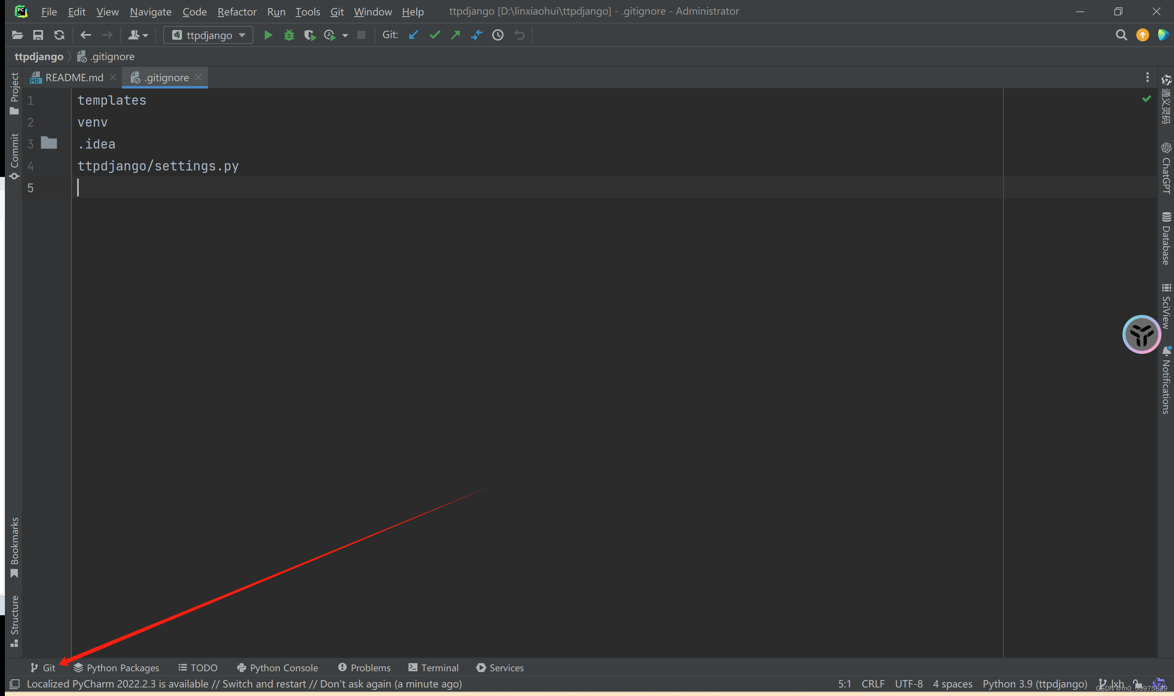Click Save All disk icon
Image resolution: width=1174 pixels, height=696 pixels.
point(38,35)
